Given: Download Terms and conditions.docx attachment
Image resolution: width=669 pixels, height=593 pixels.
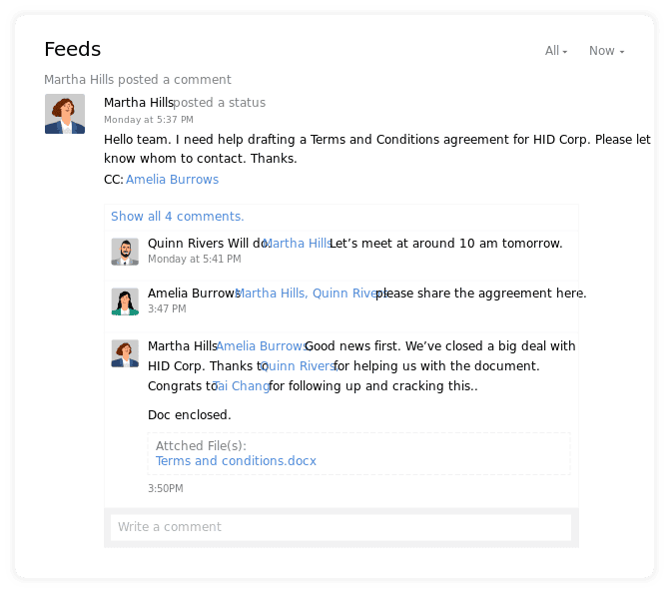Looking at the screenshot, I should click(x=236, y=461).
